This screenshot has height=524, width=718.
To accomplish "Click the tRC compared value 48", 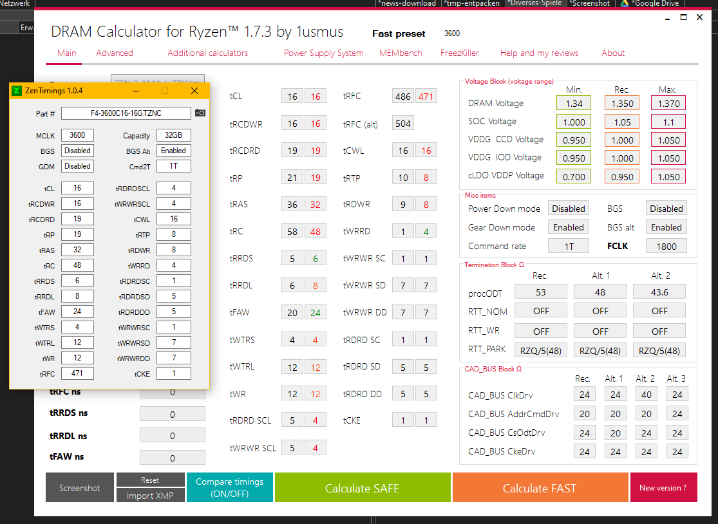I will [316, 232].
